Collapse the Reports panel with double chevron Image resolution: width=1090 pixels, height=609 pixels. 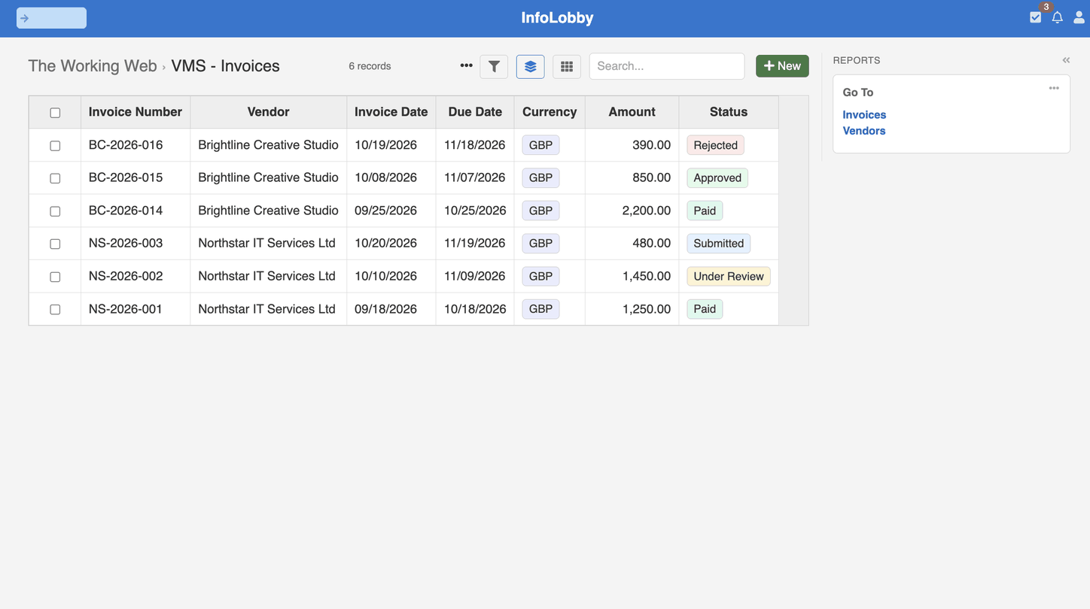[1066, 60]
